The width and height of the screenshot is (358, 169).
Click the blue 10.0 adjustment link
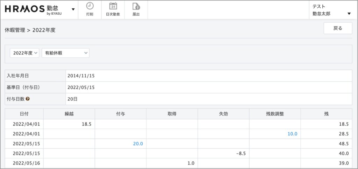pyautogui.click(x=292, y=134)
